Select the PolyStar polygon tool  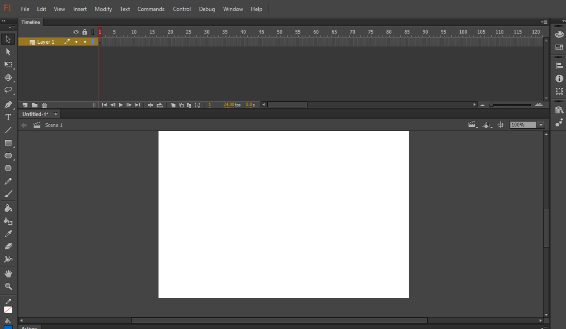[x=8, y=168]
